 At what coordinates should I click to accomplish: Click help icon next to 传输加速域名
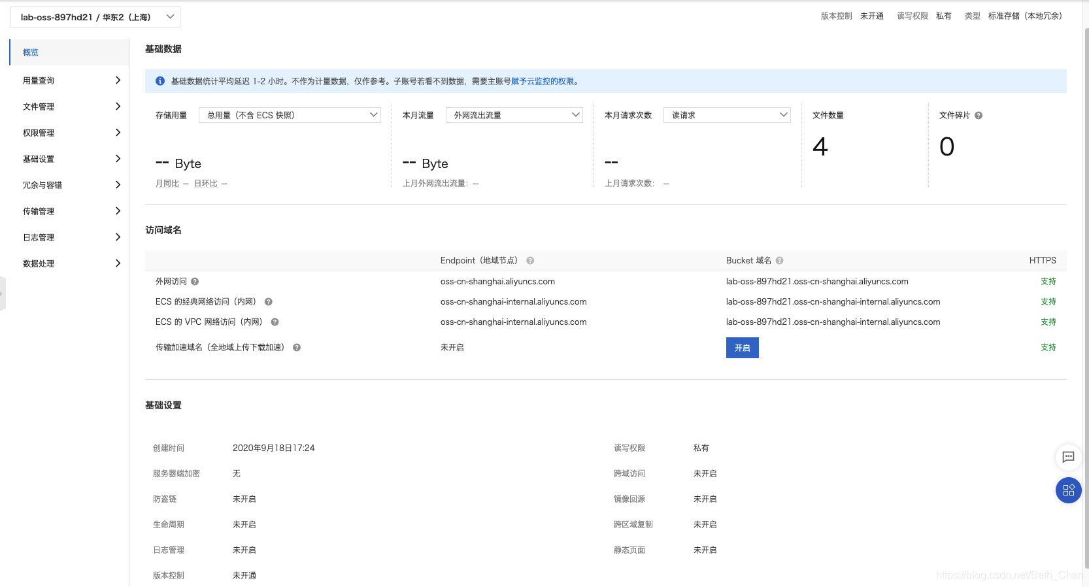point(297,348)
